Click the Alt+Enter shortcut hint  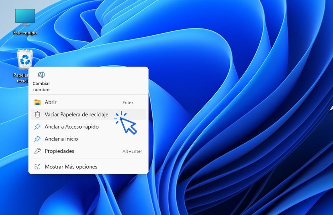tap(132, 151)
